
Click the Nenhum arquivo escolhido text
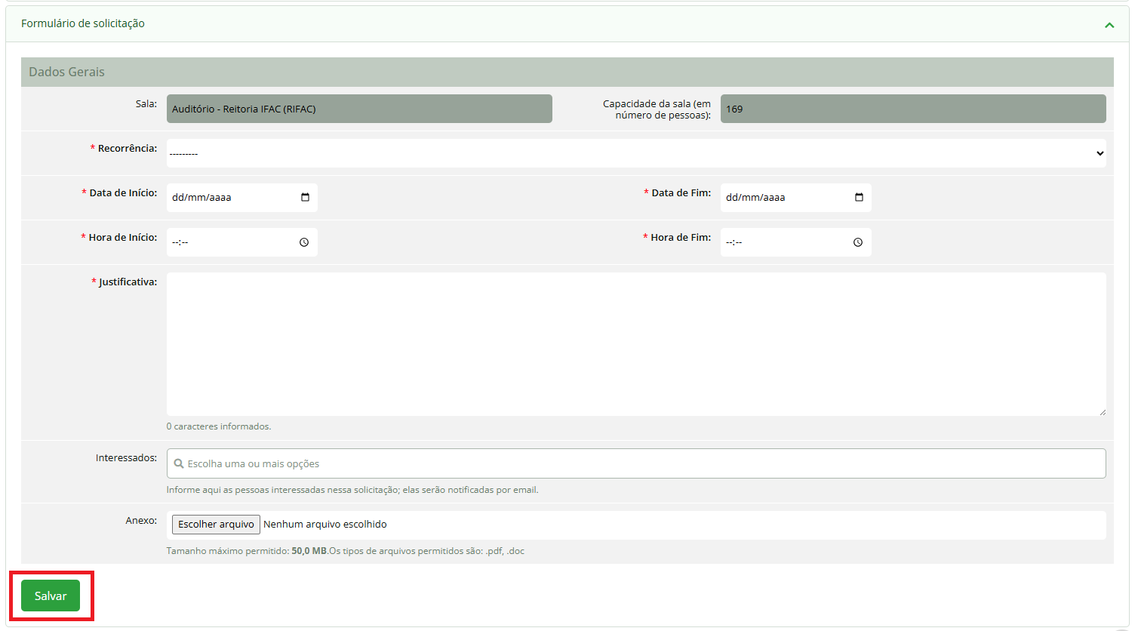tap(325, 525)
